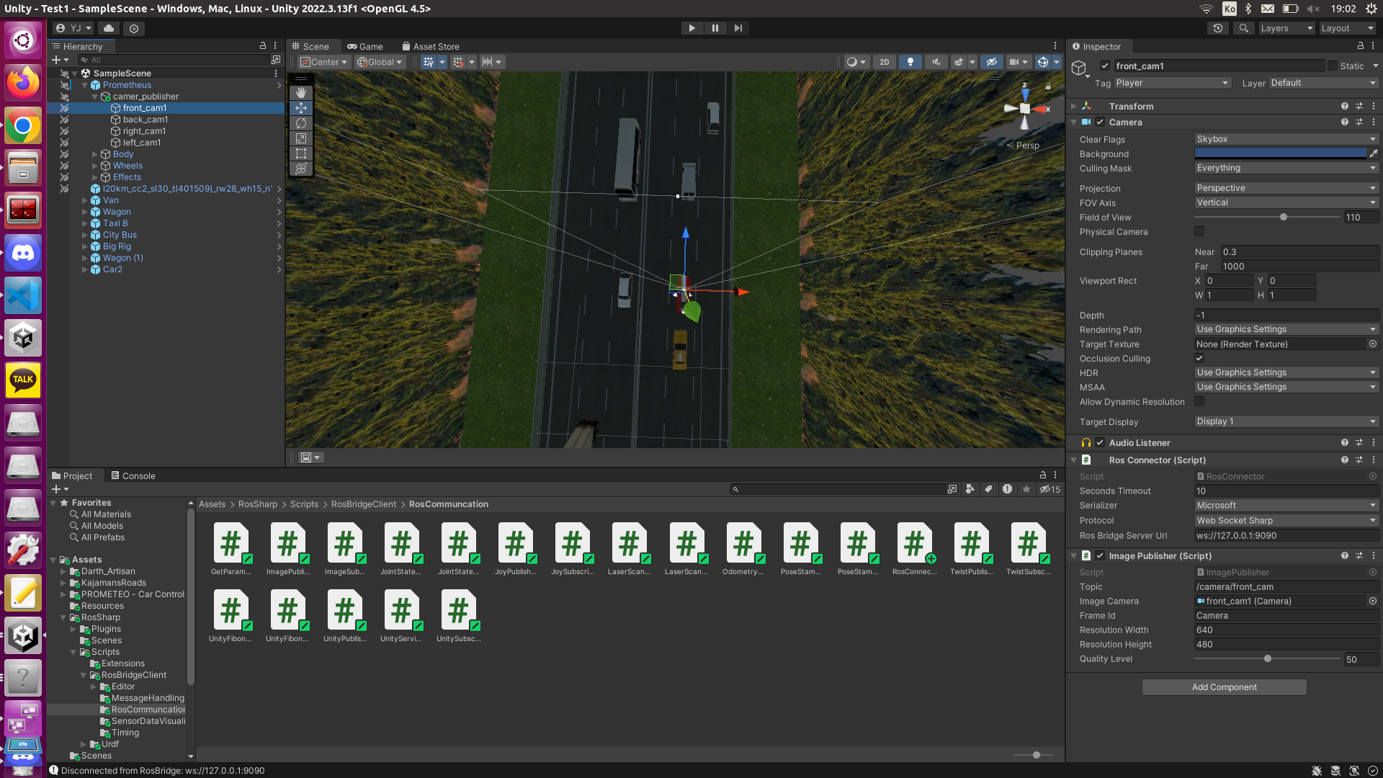Select the Rect transform tool
This screenshot has height=778, width=1383.
(x=301, y=153)
